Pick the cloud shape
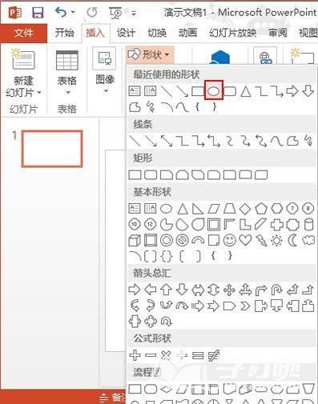 (x=308, y=241)
